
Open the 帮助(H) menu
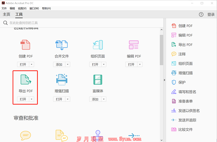(x=46, y=8)
